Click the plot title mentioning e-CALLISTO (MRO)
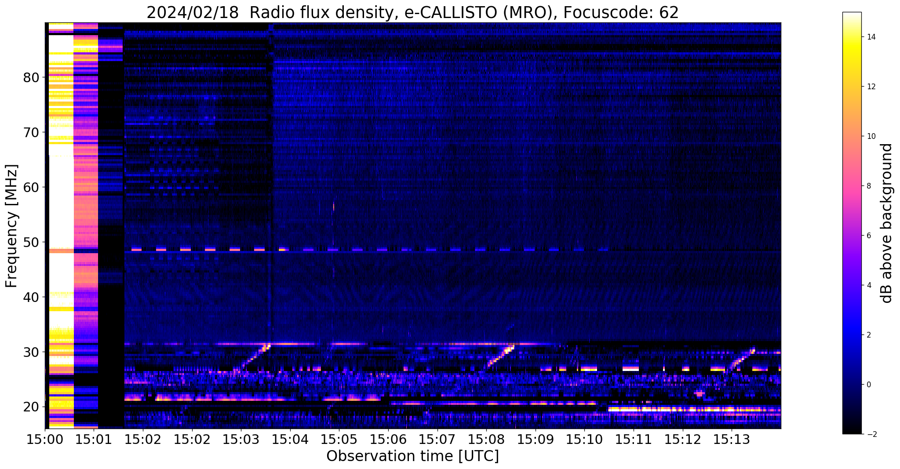The height and width of the screenshot is (469, 900). (x=412, y=13)
